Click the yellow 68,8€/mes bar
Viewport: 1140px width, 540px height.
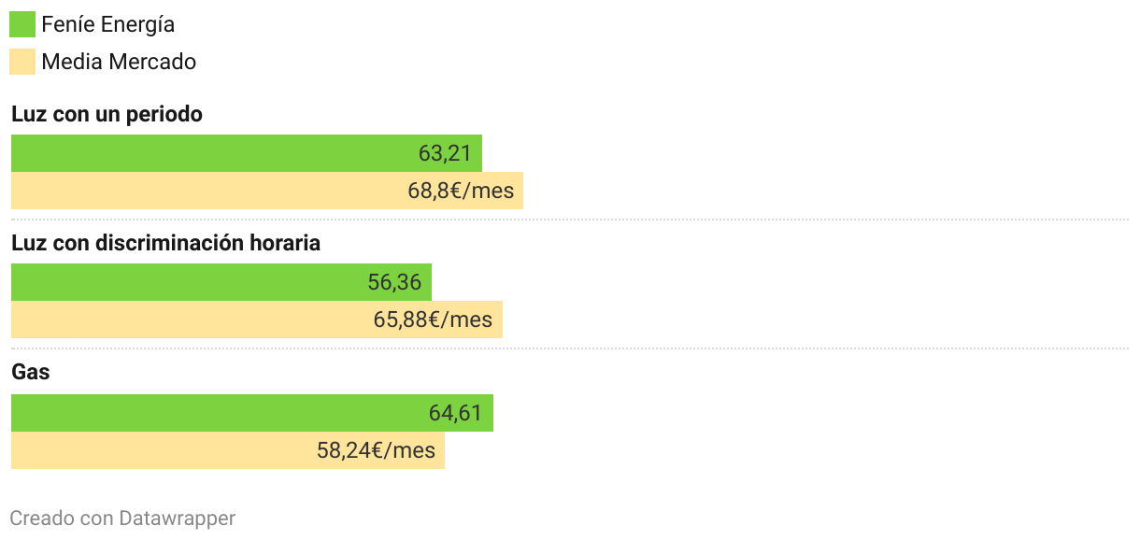(x=267, y=191)
